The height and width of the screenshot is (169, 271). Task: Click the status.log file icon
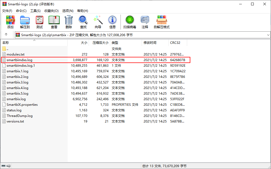point(4,110)
